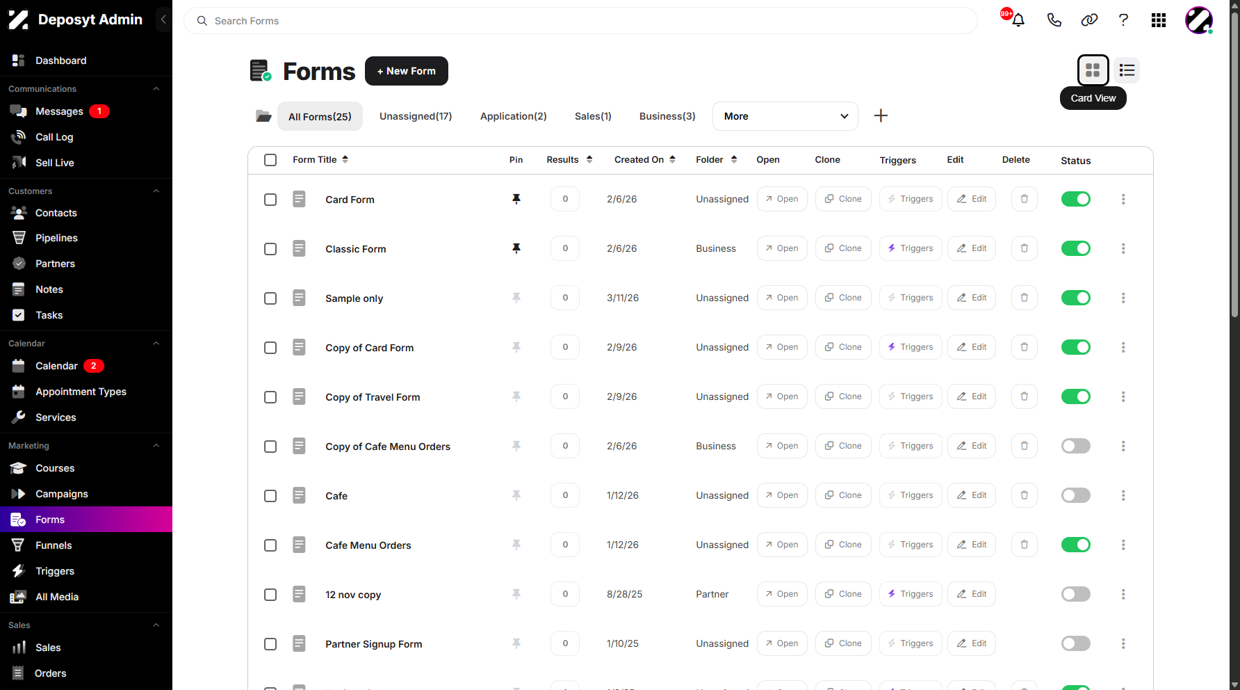Open the More folders dropdown
1240x690 pixels.
point(785,116)
